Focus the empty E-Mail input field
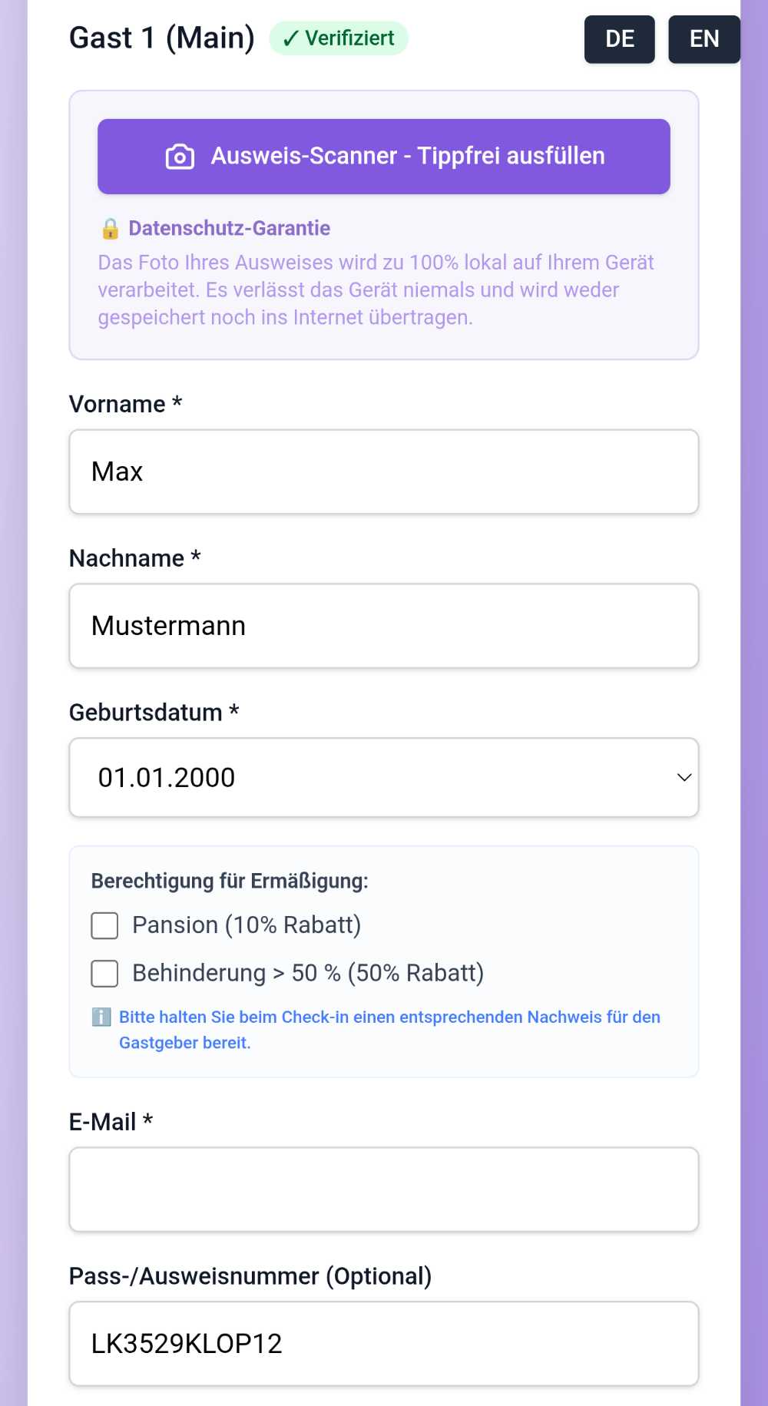This screenshot has height=1406, width=768. (x=384, y=1189)
